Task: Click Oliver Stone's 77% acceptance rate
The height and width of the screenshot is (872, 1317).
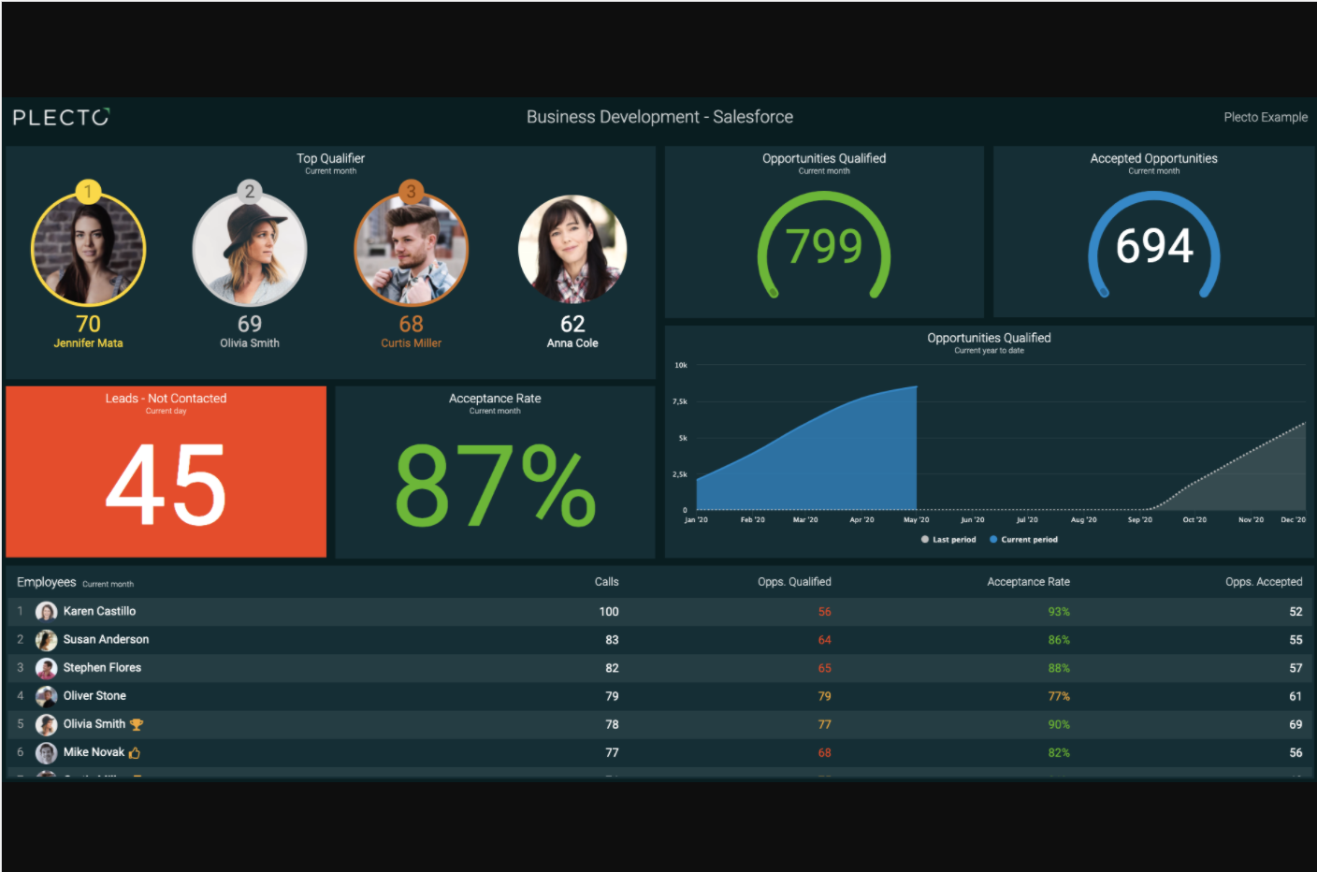Action: point(1059,696)
